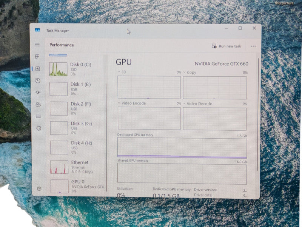Click the Copy engine graph
The height and width of the screenshot is (227, 302).
click(x=215, y=88)
